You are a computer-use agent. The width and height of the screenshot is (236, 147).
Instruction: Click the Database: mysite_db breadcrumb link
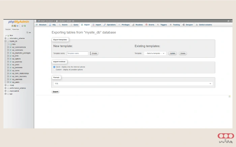[66, 21]
